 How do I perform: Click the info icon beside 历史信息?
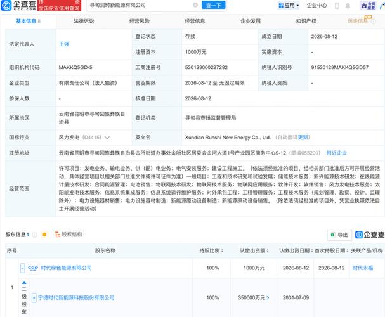click(373, 22)
